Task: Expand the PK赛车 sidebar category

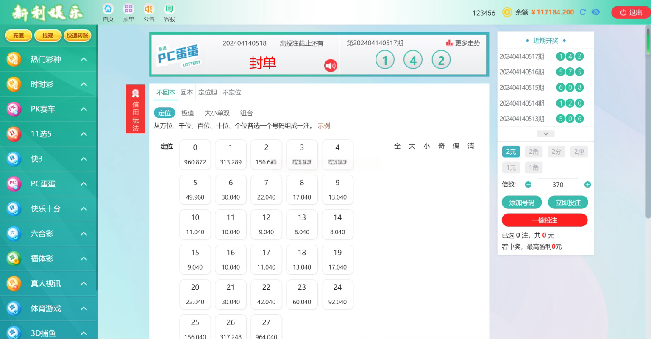Action: [84, 109]
